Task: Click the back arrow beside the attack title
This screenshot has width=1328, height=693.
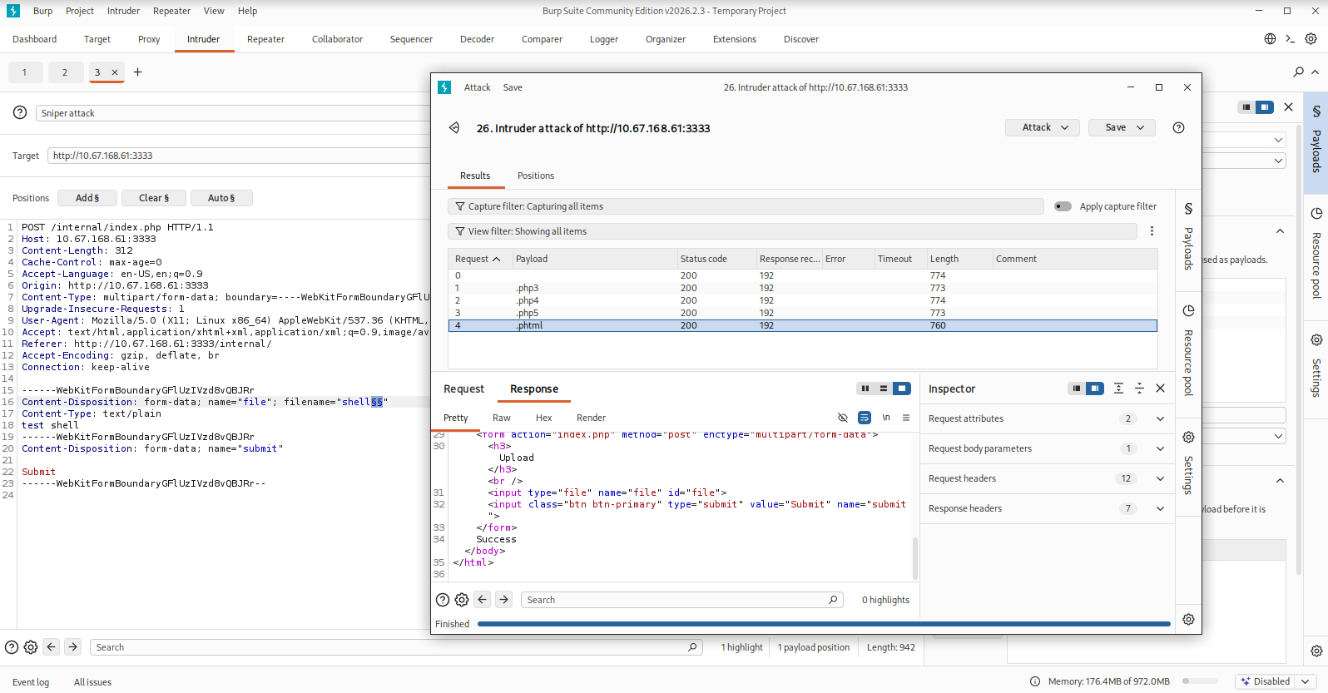Action: pos(454,128)
